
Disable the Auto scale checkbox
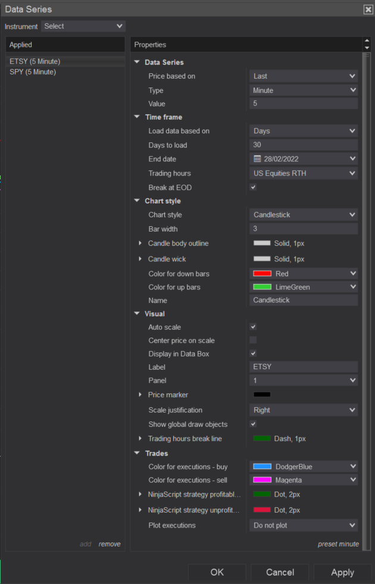(253, 327)
